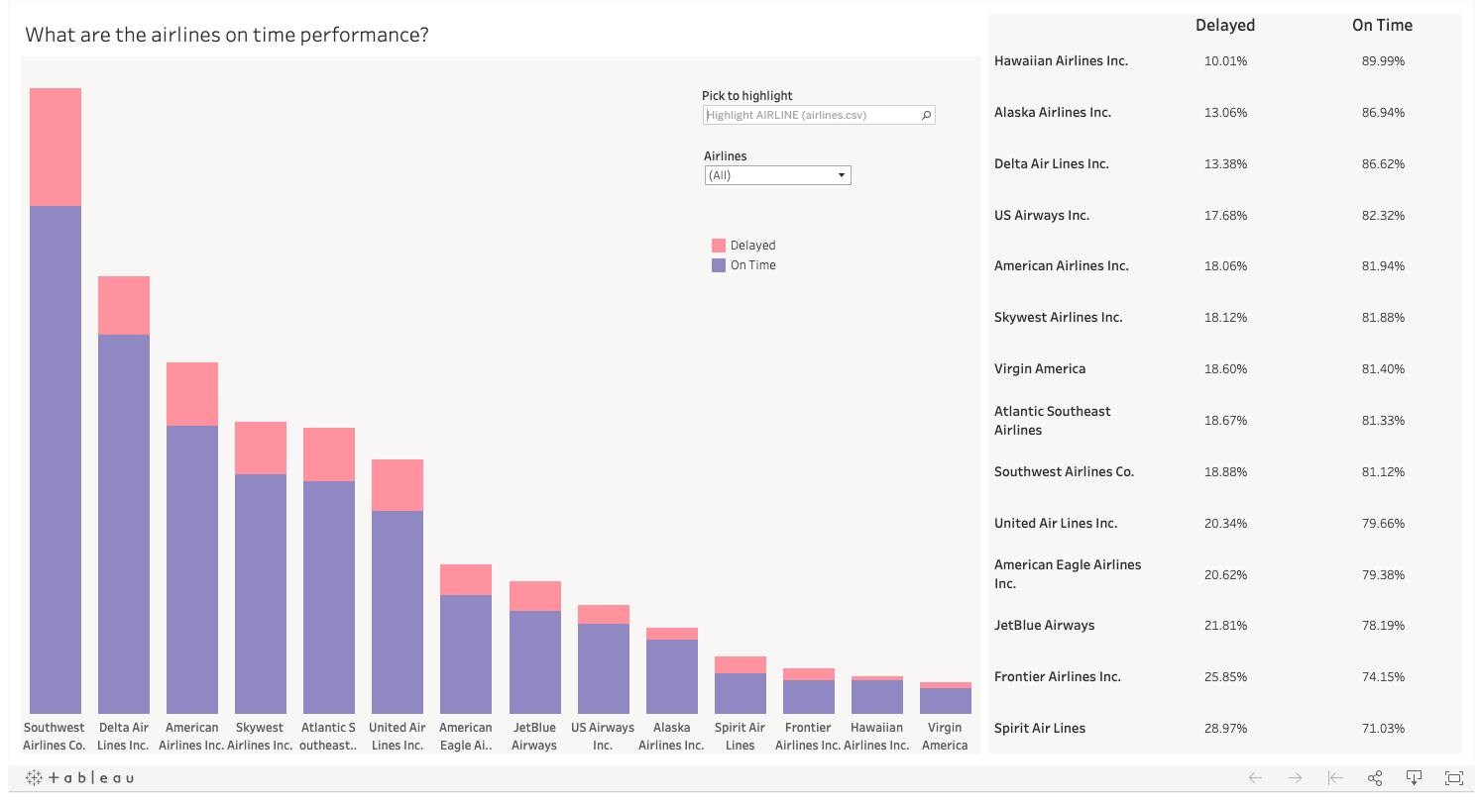Click the Southwest Airlines delayed pink bar segment

[x=56, y=147]
